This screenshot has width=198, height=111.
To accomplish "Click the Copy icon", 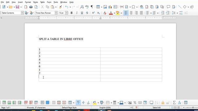I will pos(47,7).
